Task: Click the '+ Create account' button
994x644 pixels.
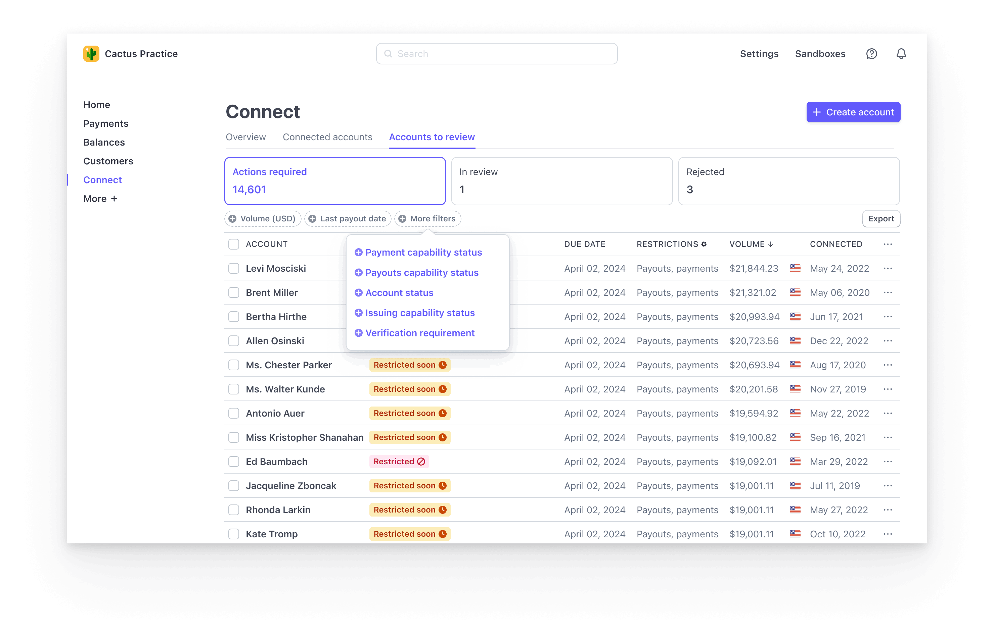Action: [x=853, y=112]
